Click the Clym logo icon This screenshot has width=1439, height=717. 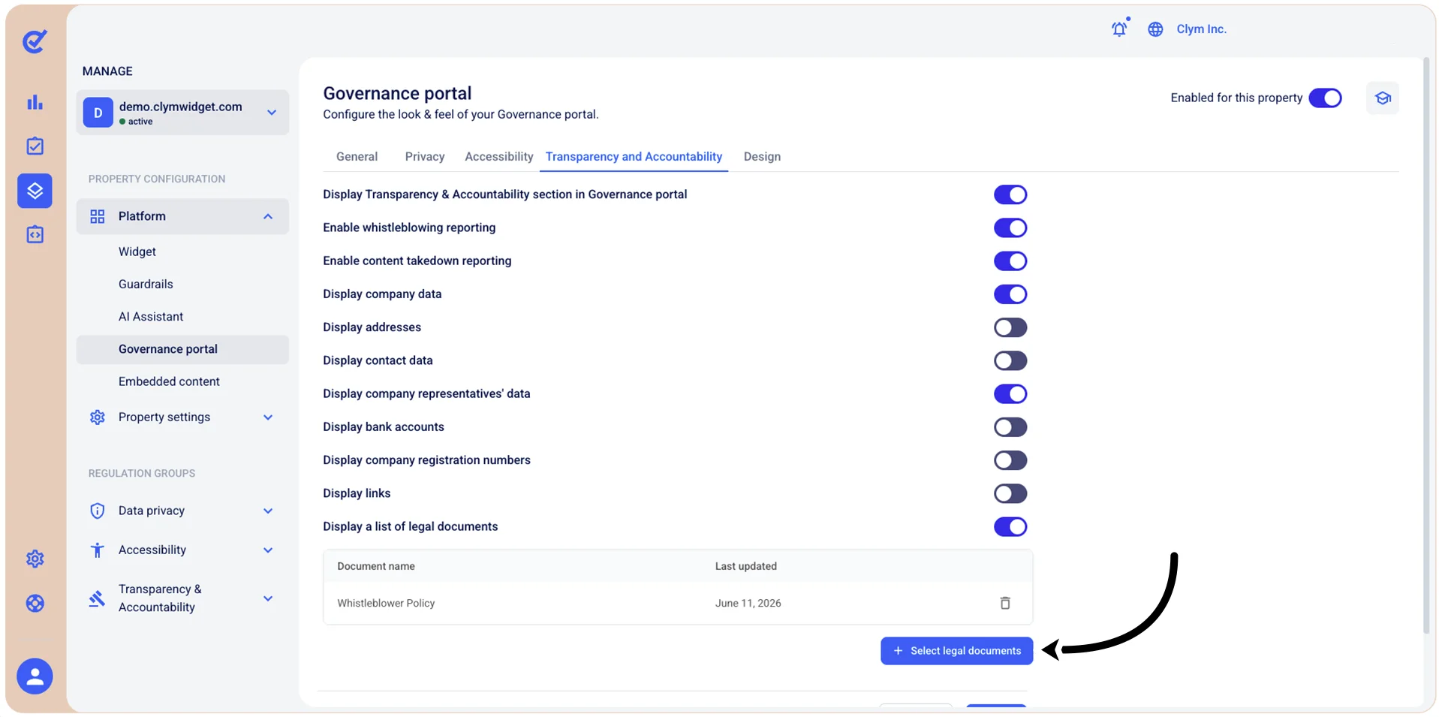point(35,41)
